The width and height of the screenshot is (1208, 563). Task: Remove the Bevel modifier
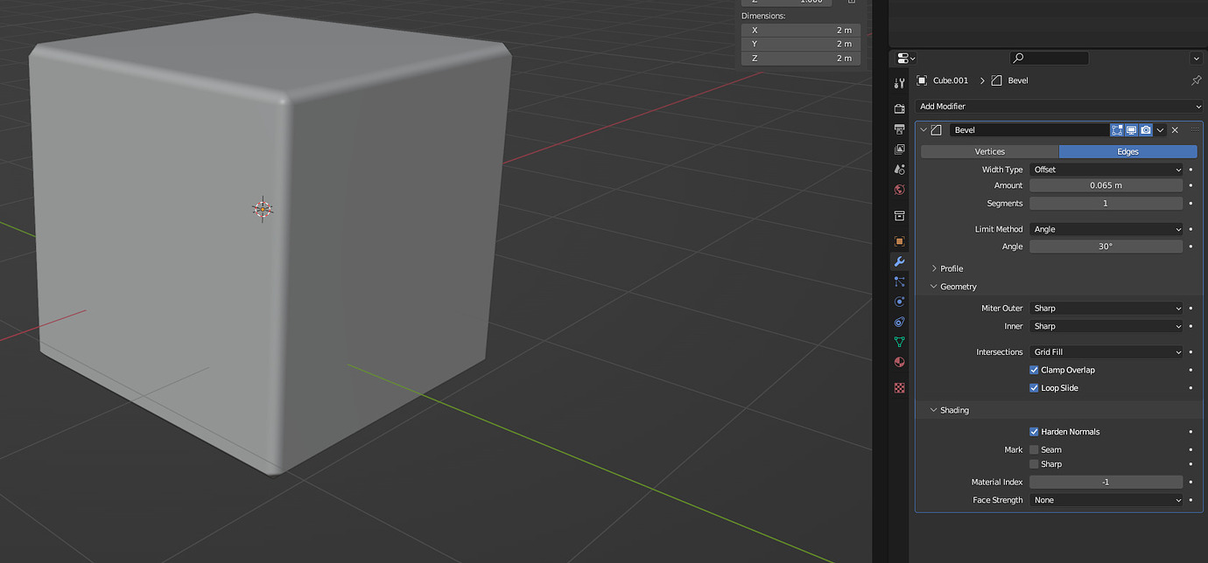pyautogui.click(x=1175, y=129)
